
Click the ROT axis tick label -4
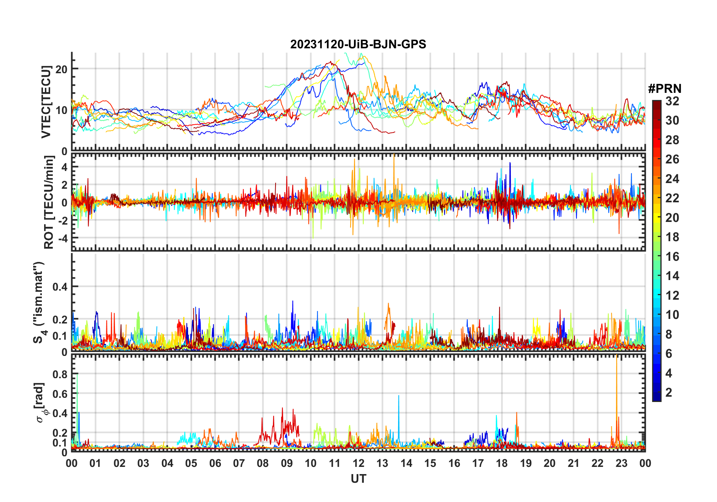63,239
